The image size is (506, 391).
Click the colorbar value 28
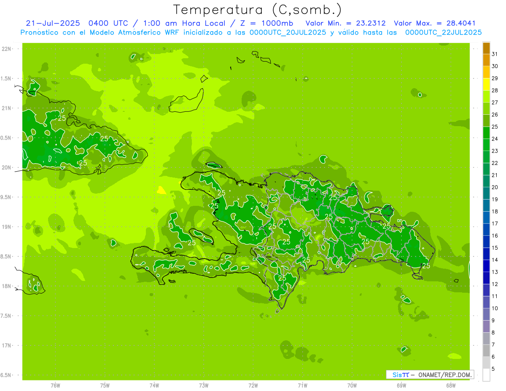[495, 91]
